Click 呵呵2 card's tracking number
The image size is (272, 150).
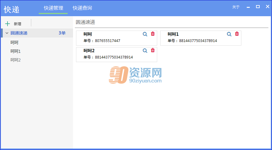114,57
